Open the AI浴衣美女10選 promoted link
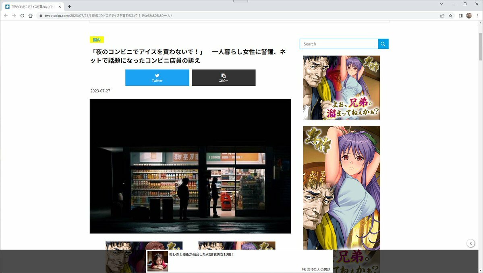Screen dimensions: 483x273 (x=202, y=254)
